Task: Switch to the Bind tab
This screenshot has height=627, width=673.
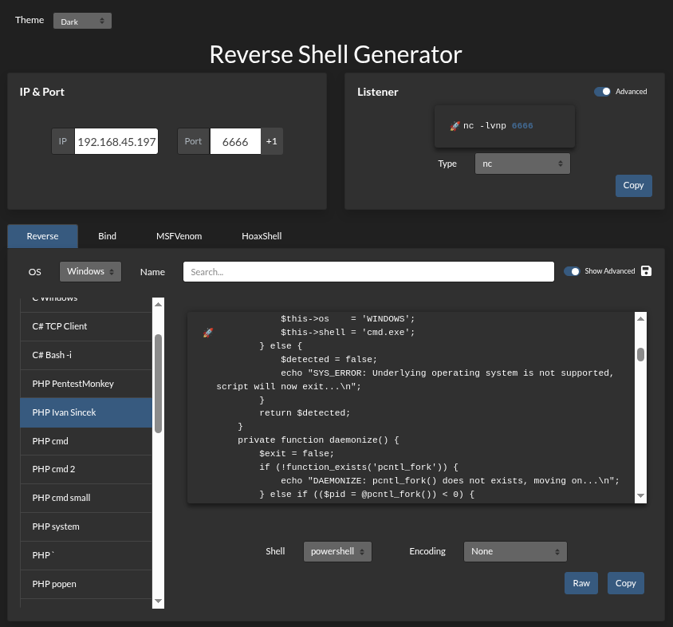Action: pos(108,236)
